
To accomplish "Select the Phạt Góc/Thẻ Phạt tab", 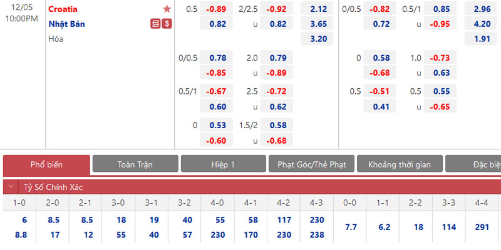I will (x=311, y=164).
